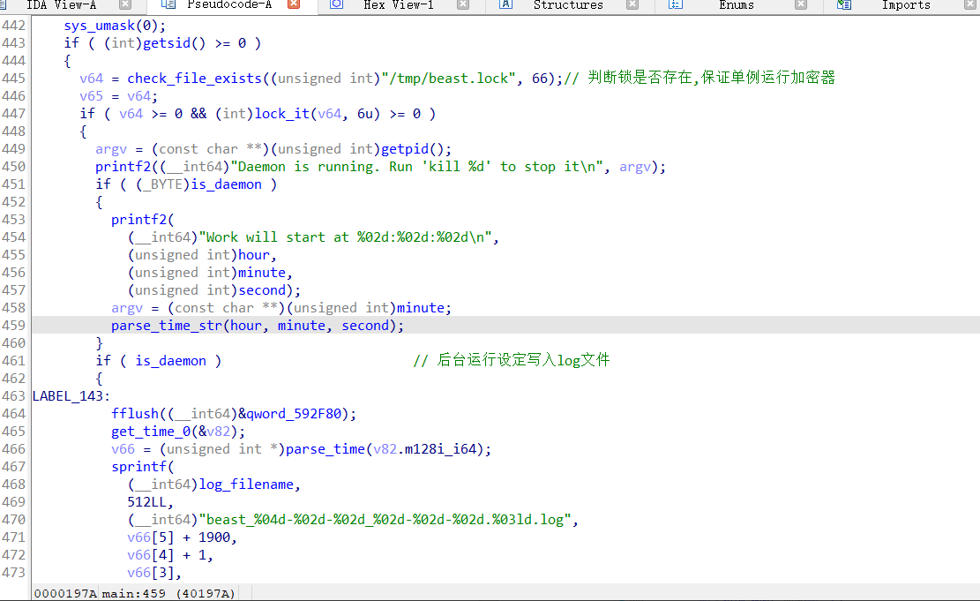Switch to the Structures tab

(568, 5)
